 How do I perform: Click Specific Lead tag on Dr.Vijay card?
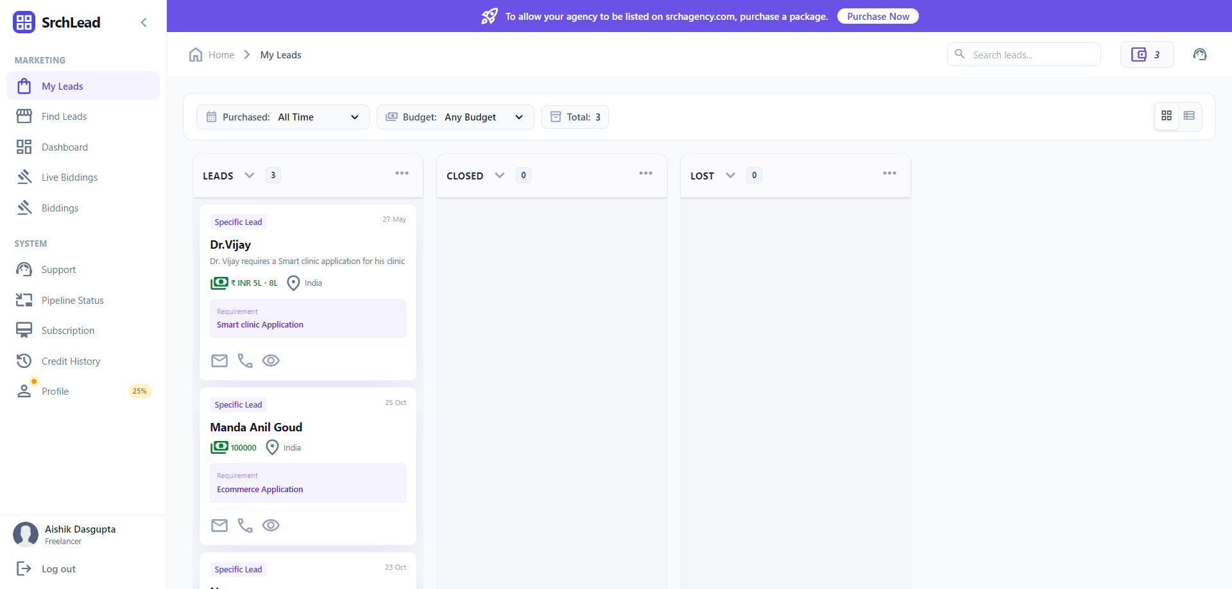pyautogui.click(x=238, y=222)
